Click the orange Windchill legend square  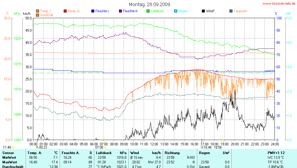point(38,15)
